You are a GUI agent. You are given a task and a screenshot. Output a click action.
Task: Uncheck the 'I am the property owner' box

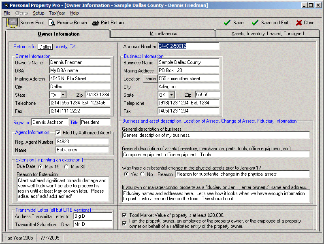124,223
